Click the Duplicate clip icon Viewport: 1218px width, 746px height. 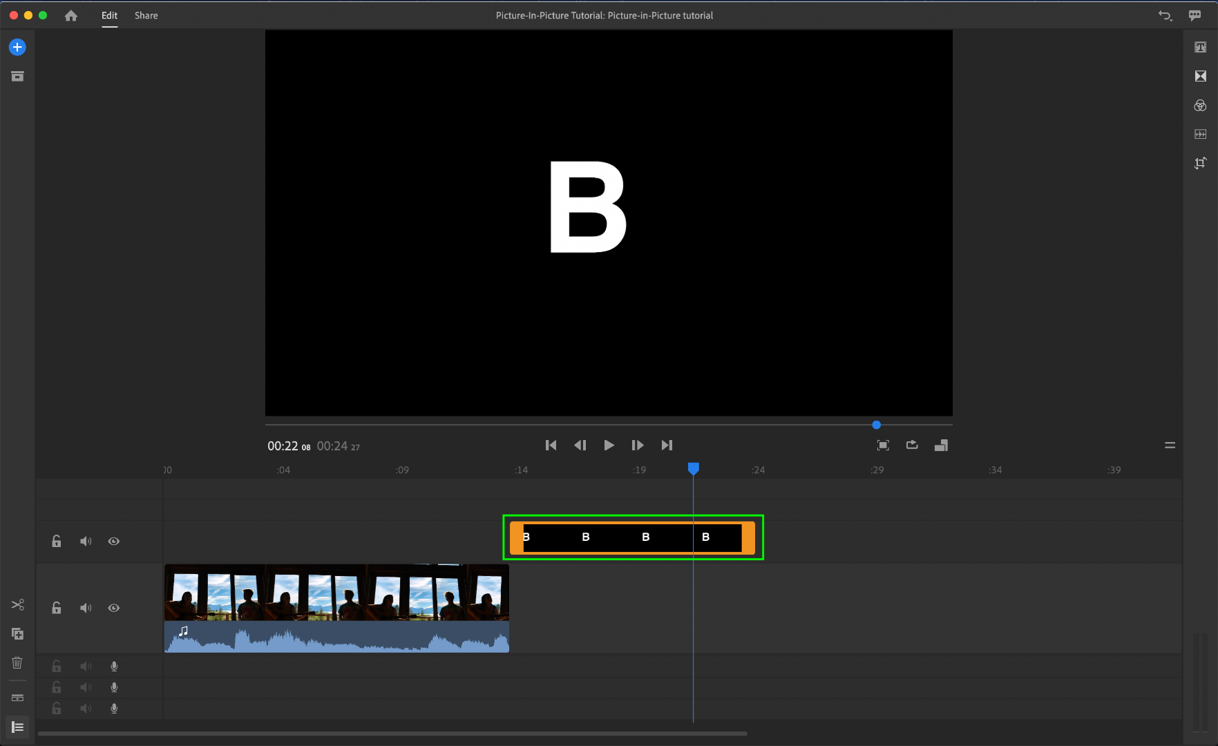pos(17,633)
